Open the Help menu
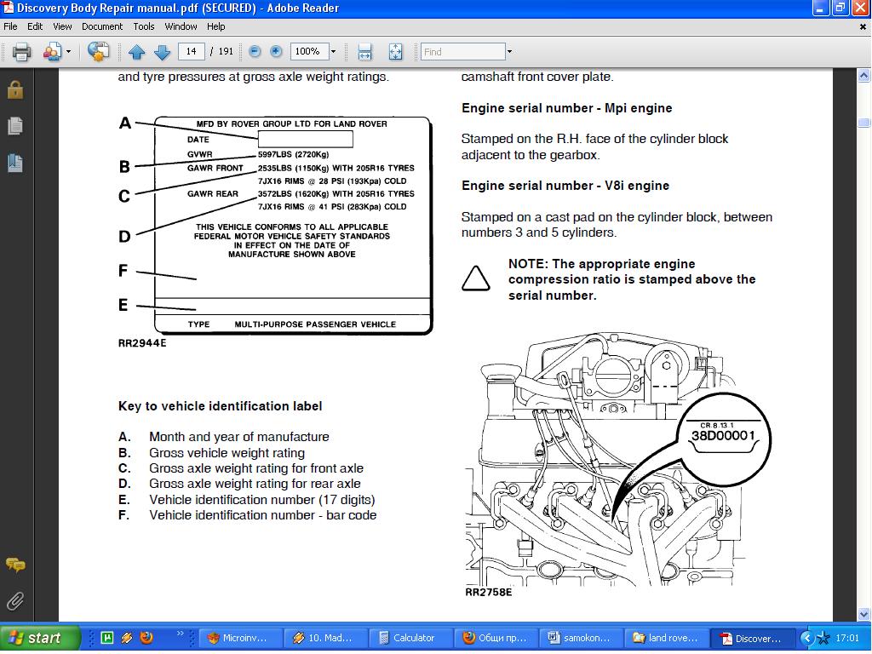This screenshot has height=654, width=872. 215,26
